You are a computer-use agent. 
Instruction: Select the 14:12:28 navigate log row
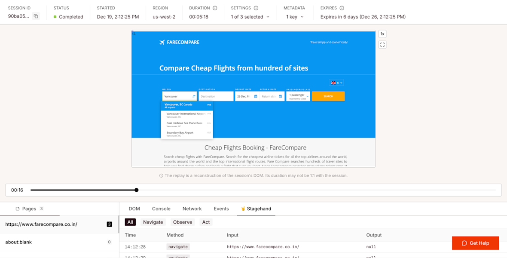point(313,247)
